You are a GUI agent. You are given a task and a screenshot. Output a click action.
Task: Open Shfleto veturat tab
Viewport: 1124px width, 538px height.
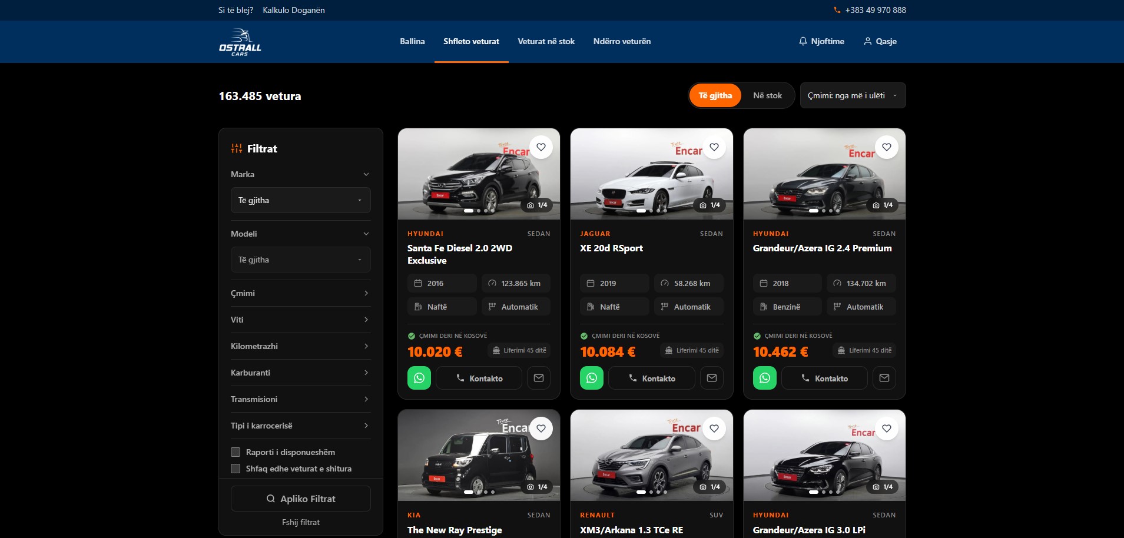(x=471, y=41)
